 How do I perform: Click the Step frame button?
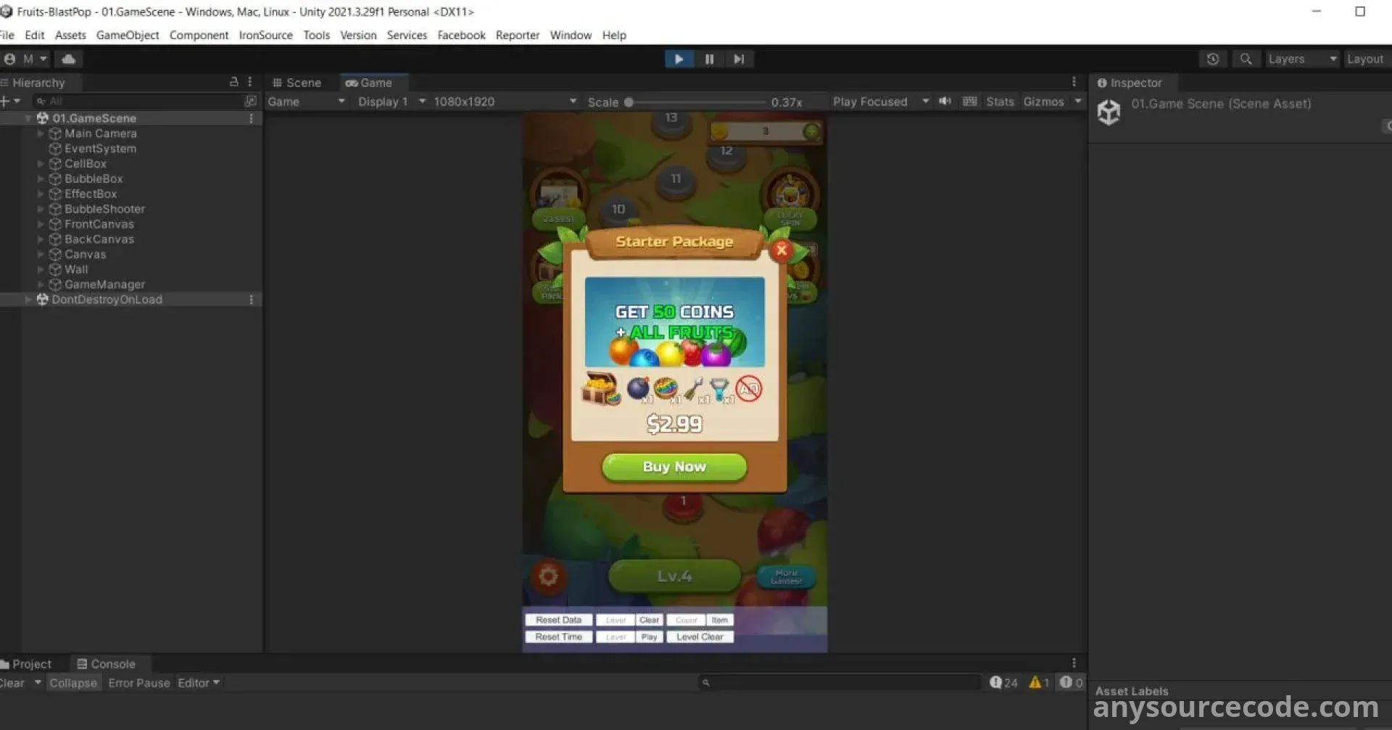pyautogui.click(x=739, y=59)
